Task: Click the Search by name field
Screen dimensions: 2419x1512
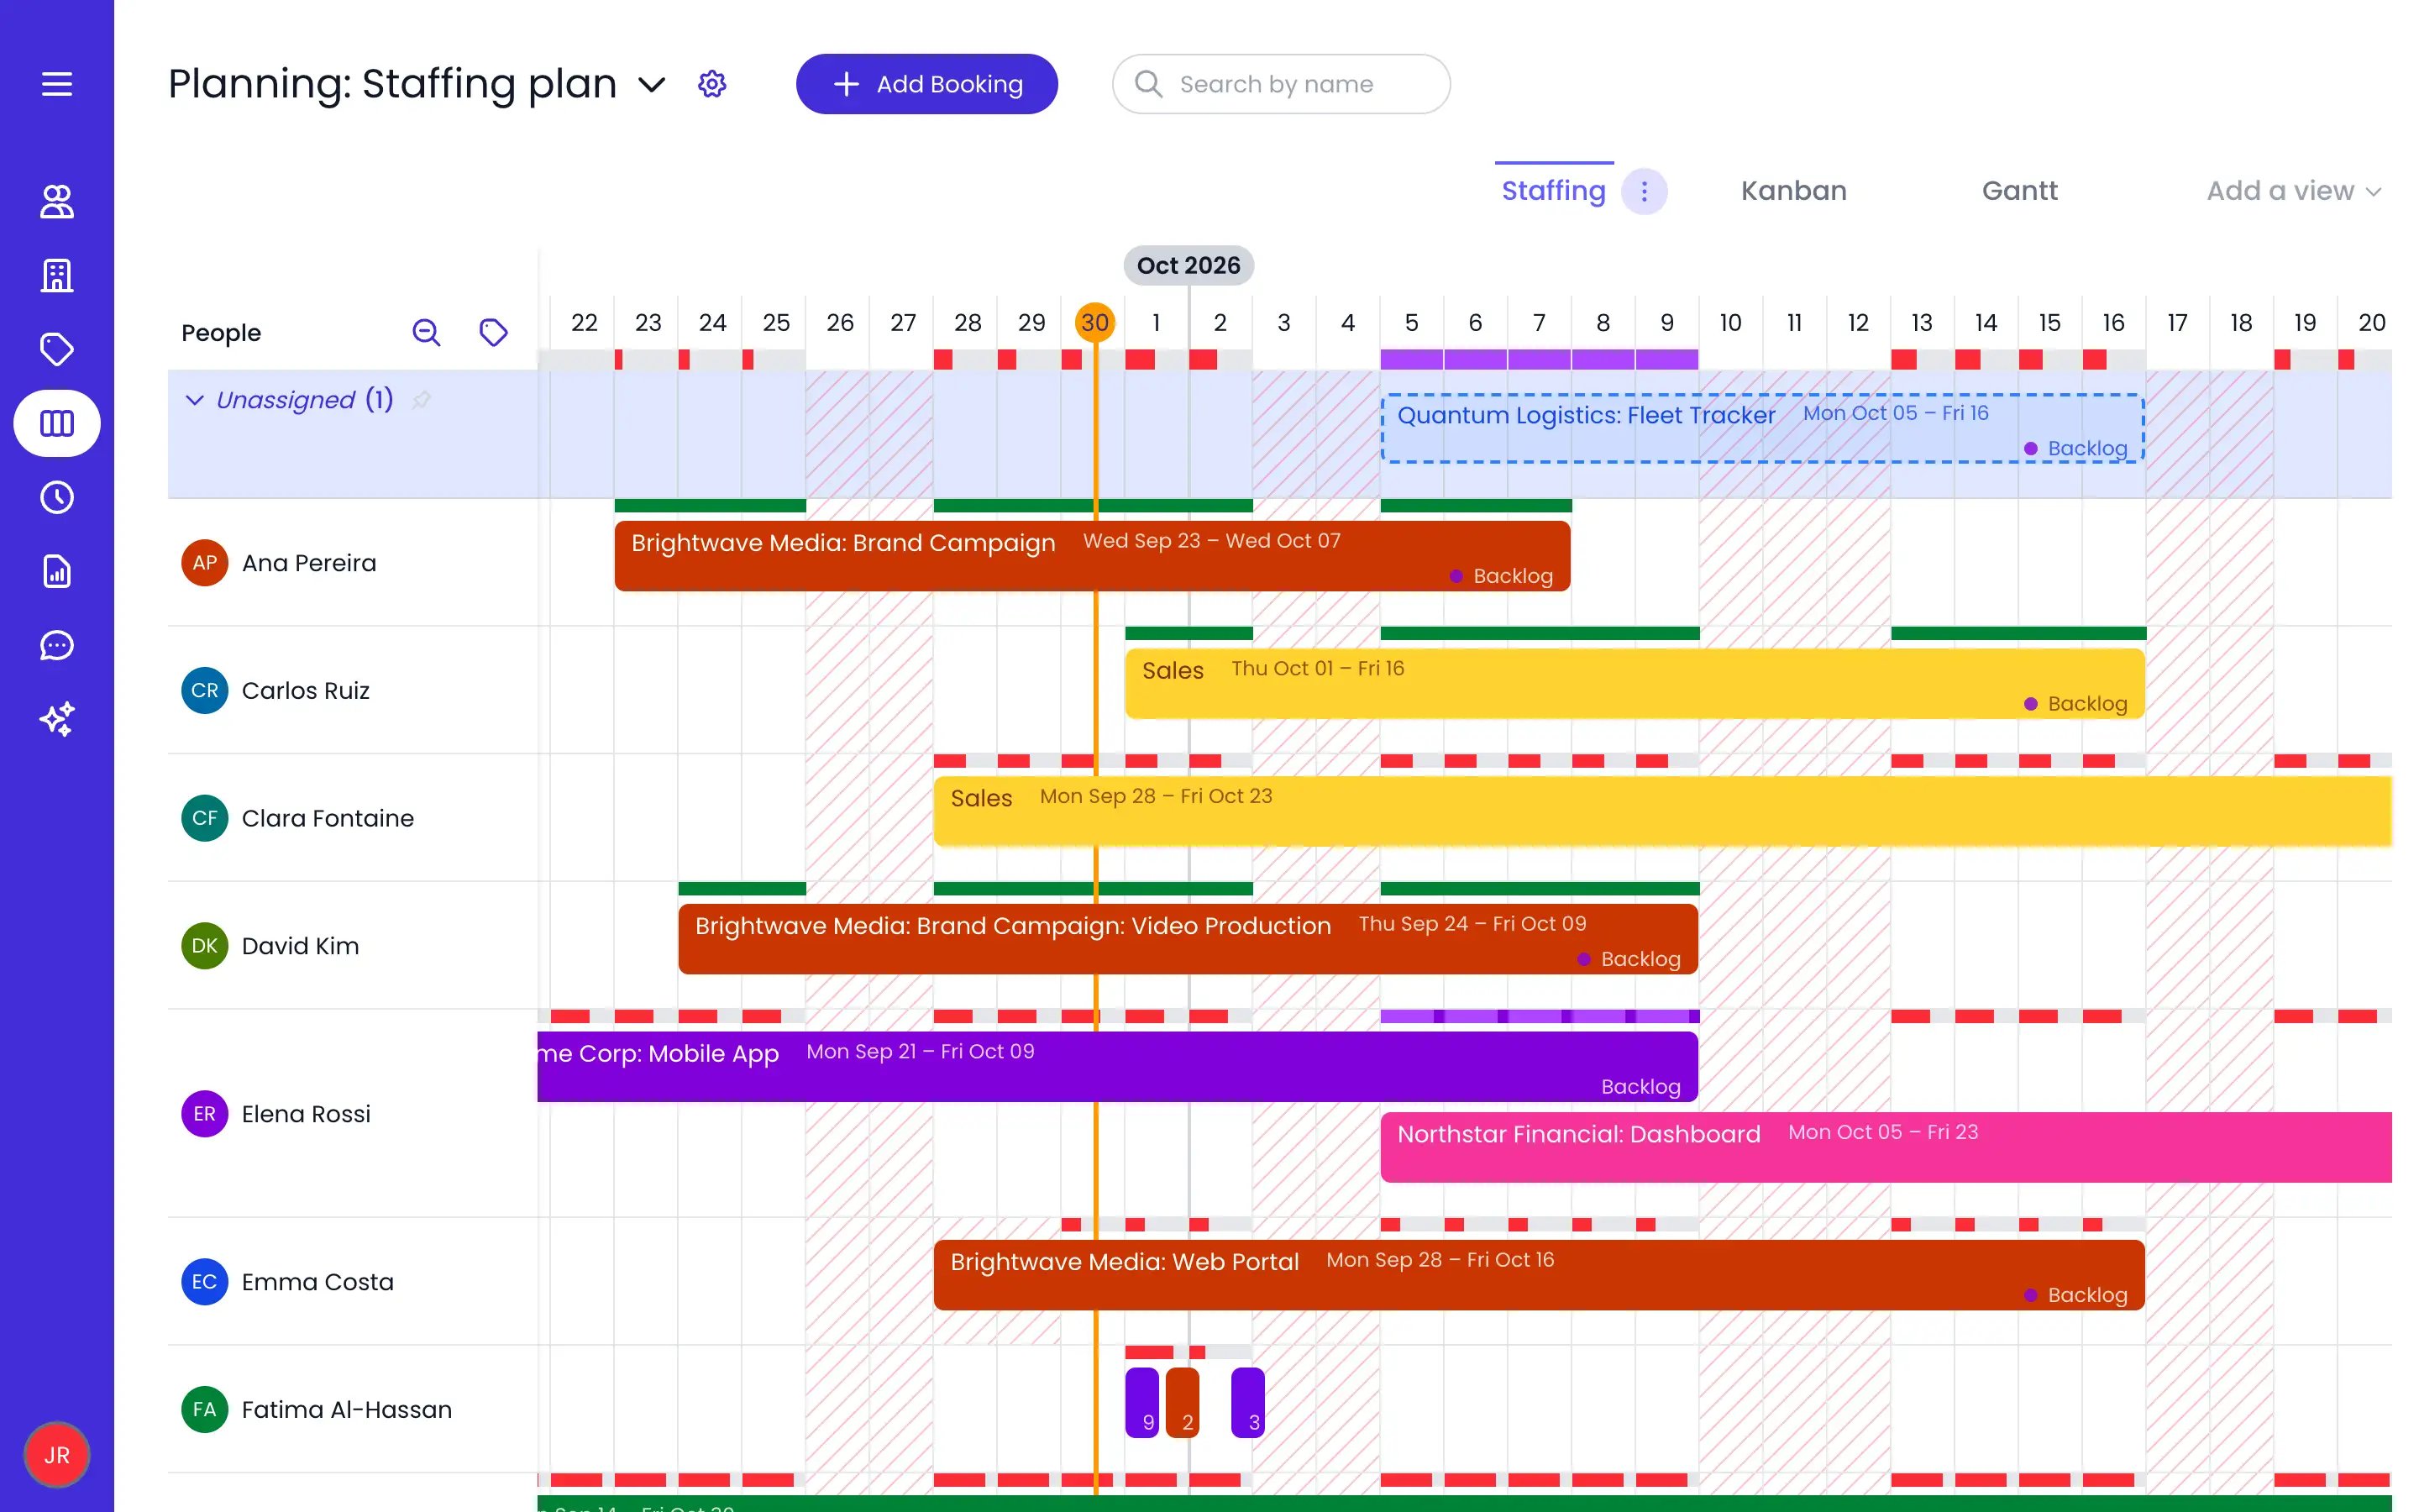Action: click(1280, 84)
